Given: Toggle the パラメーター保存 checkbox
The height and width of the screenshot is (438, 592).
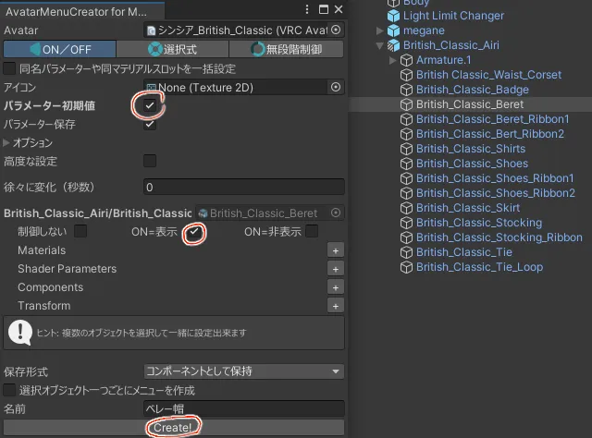Looking at the screenshot, I should click(150, 124).
